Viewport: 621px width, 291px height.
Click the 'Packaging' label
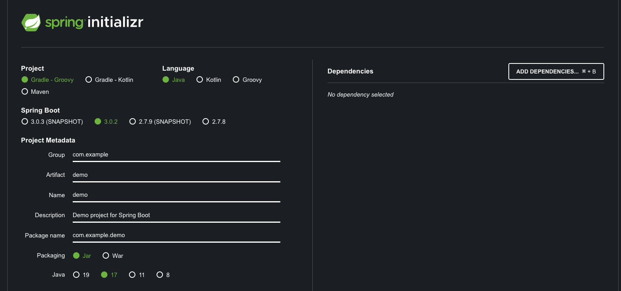point(51,255)
